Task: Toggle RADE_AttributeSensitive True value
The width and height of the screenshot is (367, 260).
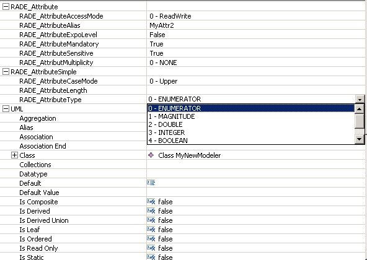Action: click(156, 53)
